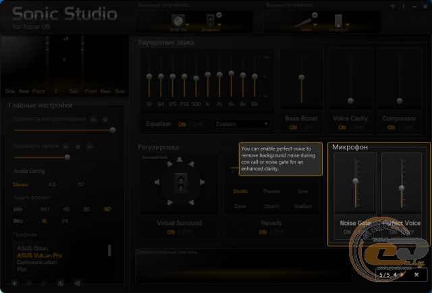Viewport: 432px width, 293px height.
Task: Click the profiles list scrollbar
Action: (x=109, y=250)
